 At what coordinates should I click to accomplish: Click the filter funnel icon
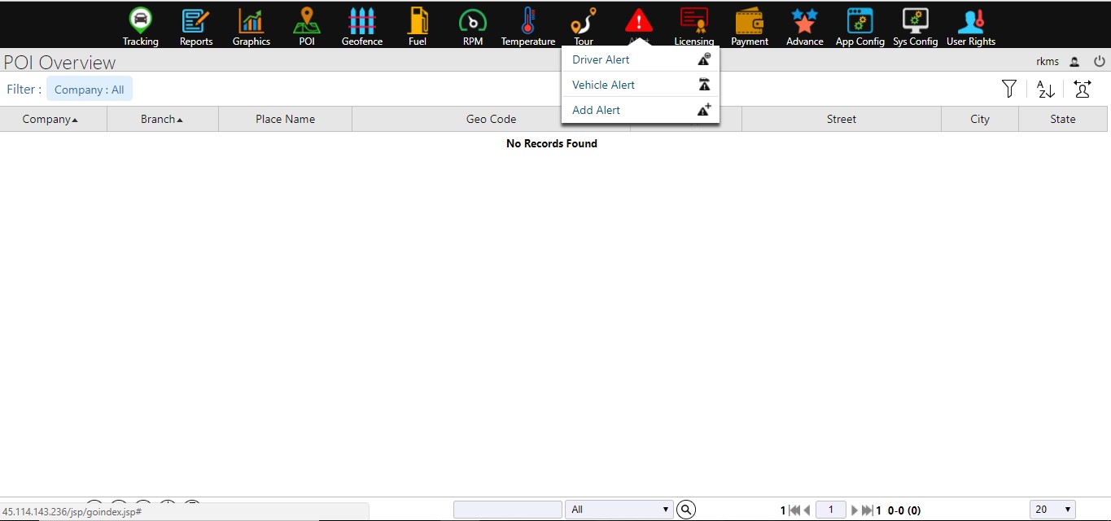1009,90
